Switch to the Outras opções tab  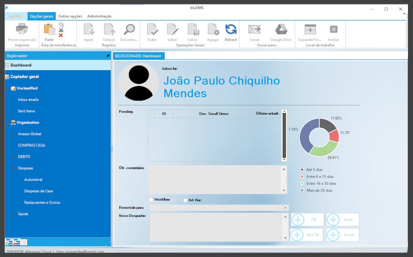click(x=70, y=16)
